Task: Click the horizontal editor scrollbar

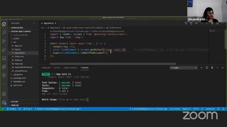Action: click(113, 64)
